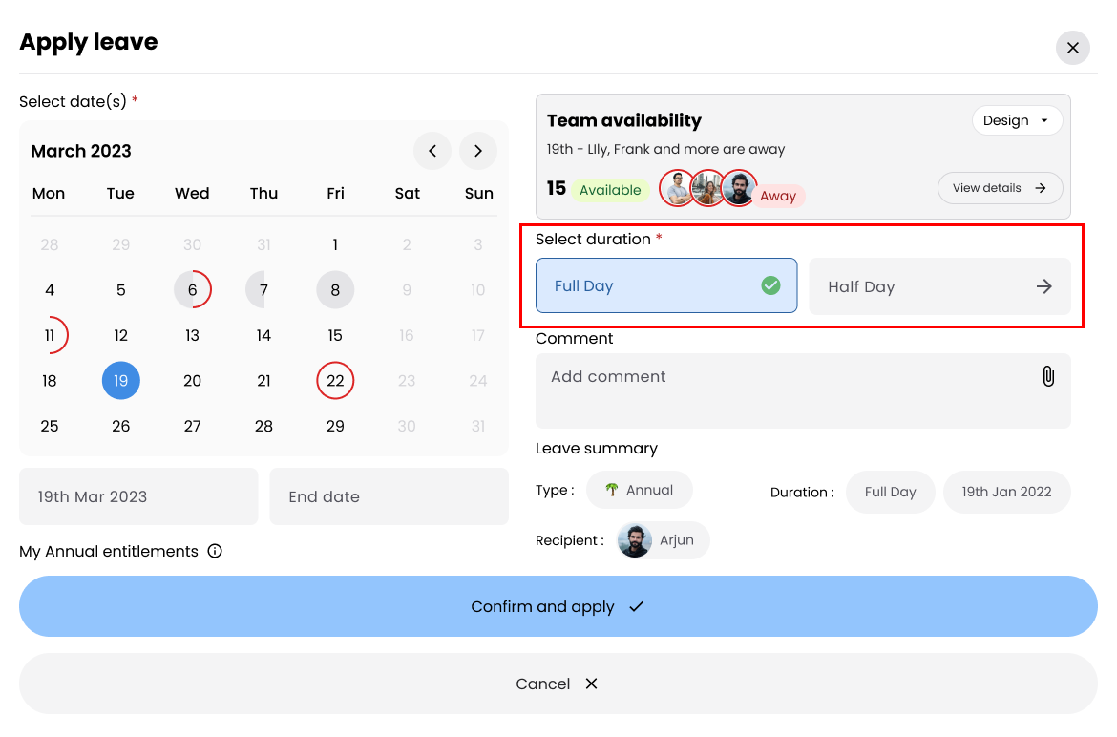This screenshot has height=737, width=1117.
Task: Click the Team availability heading
Action: coord(623,120)
